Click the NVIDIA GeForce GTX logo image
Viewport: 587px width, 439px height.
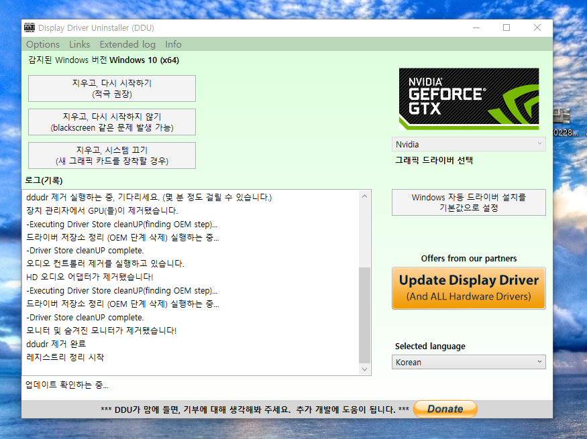[469, 99]
